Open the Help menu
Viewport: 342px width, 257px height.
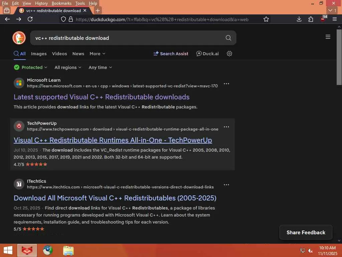[x=93, y=3]
